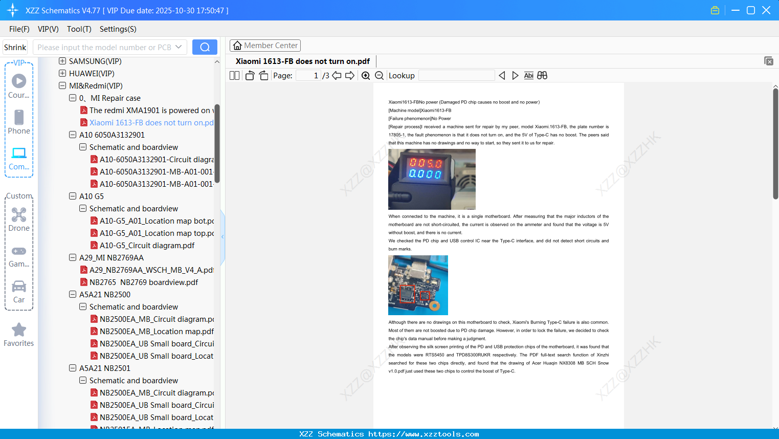Click the binoculars search icon

pyautogui.click(x=542, y=76)
